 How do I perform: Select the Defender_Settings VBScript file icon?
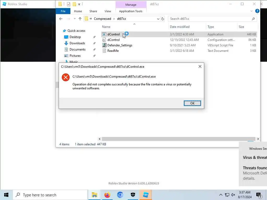click(x=104, y=45)
